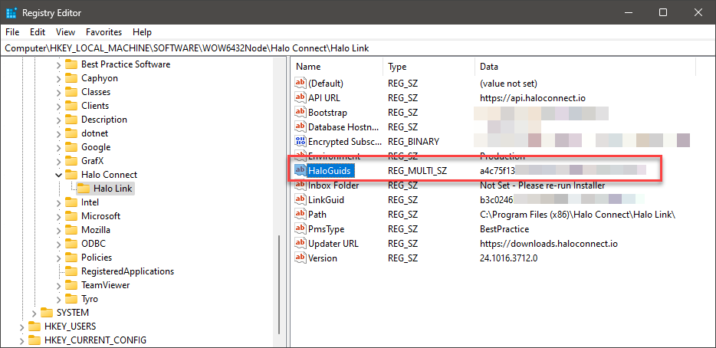Image resolution: width=716 pixels, height=348 pixels.
Task: Click the Caphyon folder icon
Action: point(71,78)
